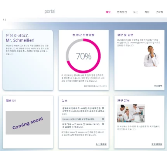Click the 연구 문서 card heading
This screenshot has width=167, height=151.
(124, 101)
